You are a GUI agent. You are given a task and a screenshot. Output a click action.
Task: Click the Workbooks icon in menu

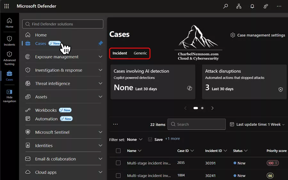point(28,110)
